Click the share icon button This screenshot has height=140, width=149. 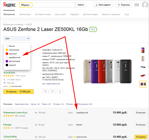click(60, 91)
